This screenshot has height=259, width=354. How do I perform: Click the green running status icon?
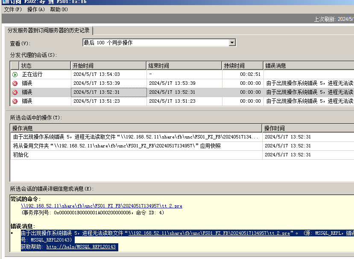click(15, 75)
